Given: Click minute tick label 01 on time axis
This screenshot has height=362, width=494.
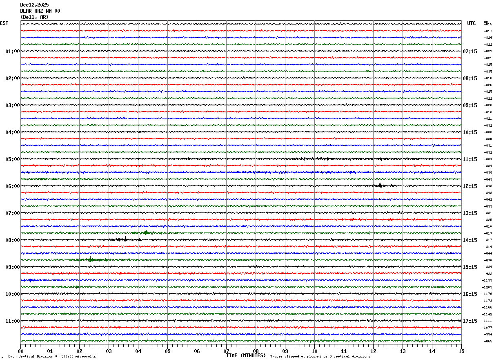Looking at the screenshot, I should tap(50, 351).
